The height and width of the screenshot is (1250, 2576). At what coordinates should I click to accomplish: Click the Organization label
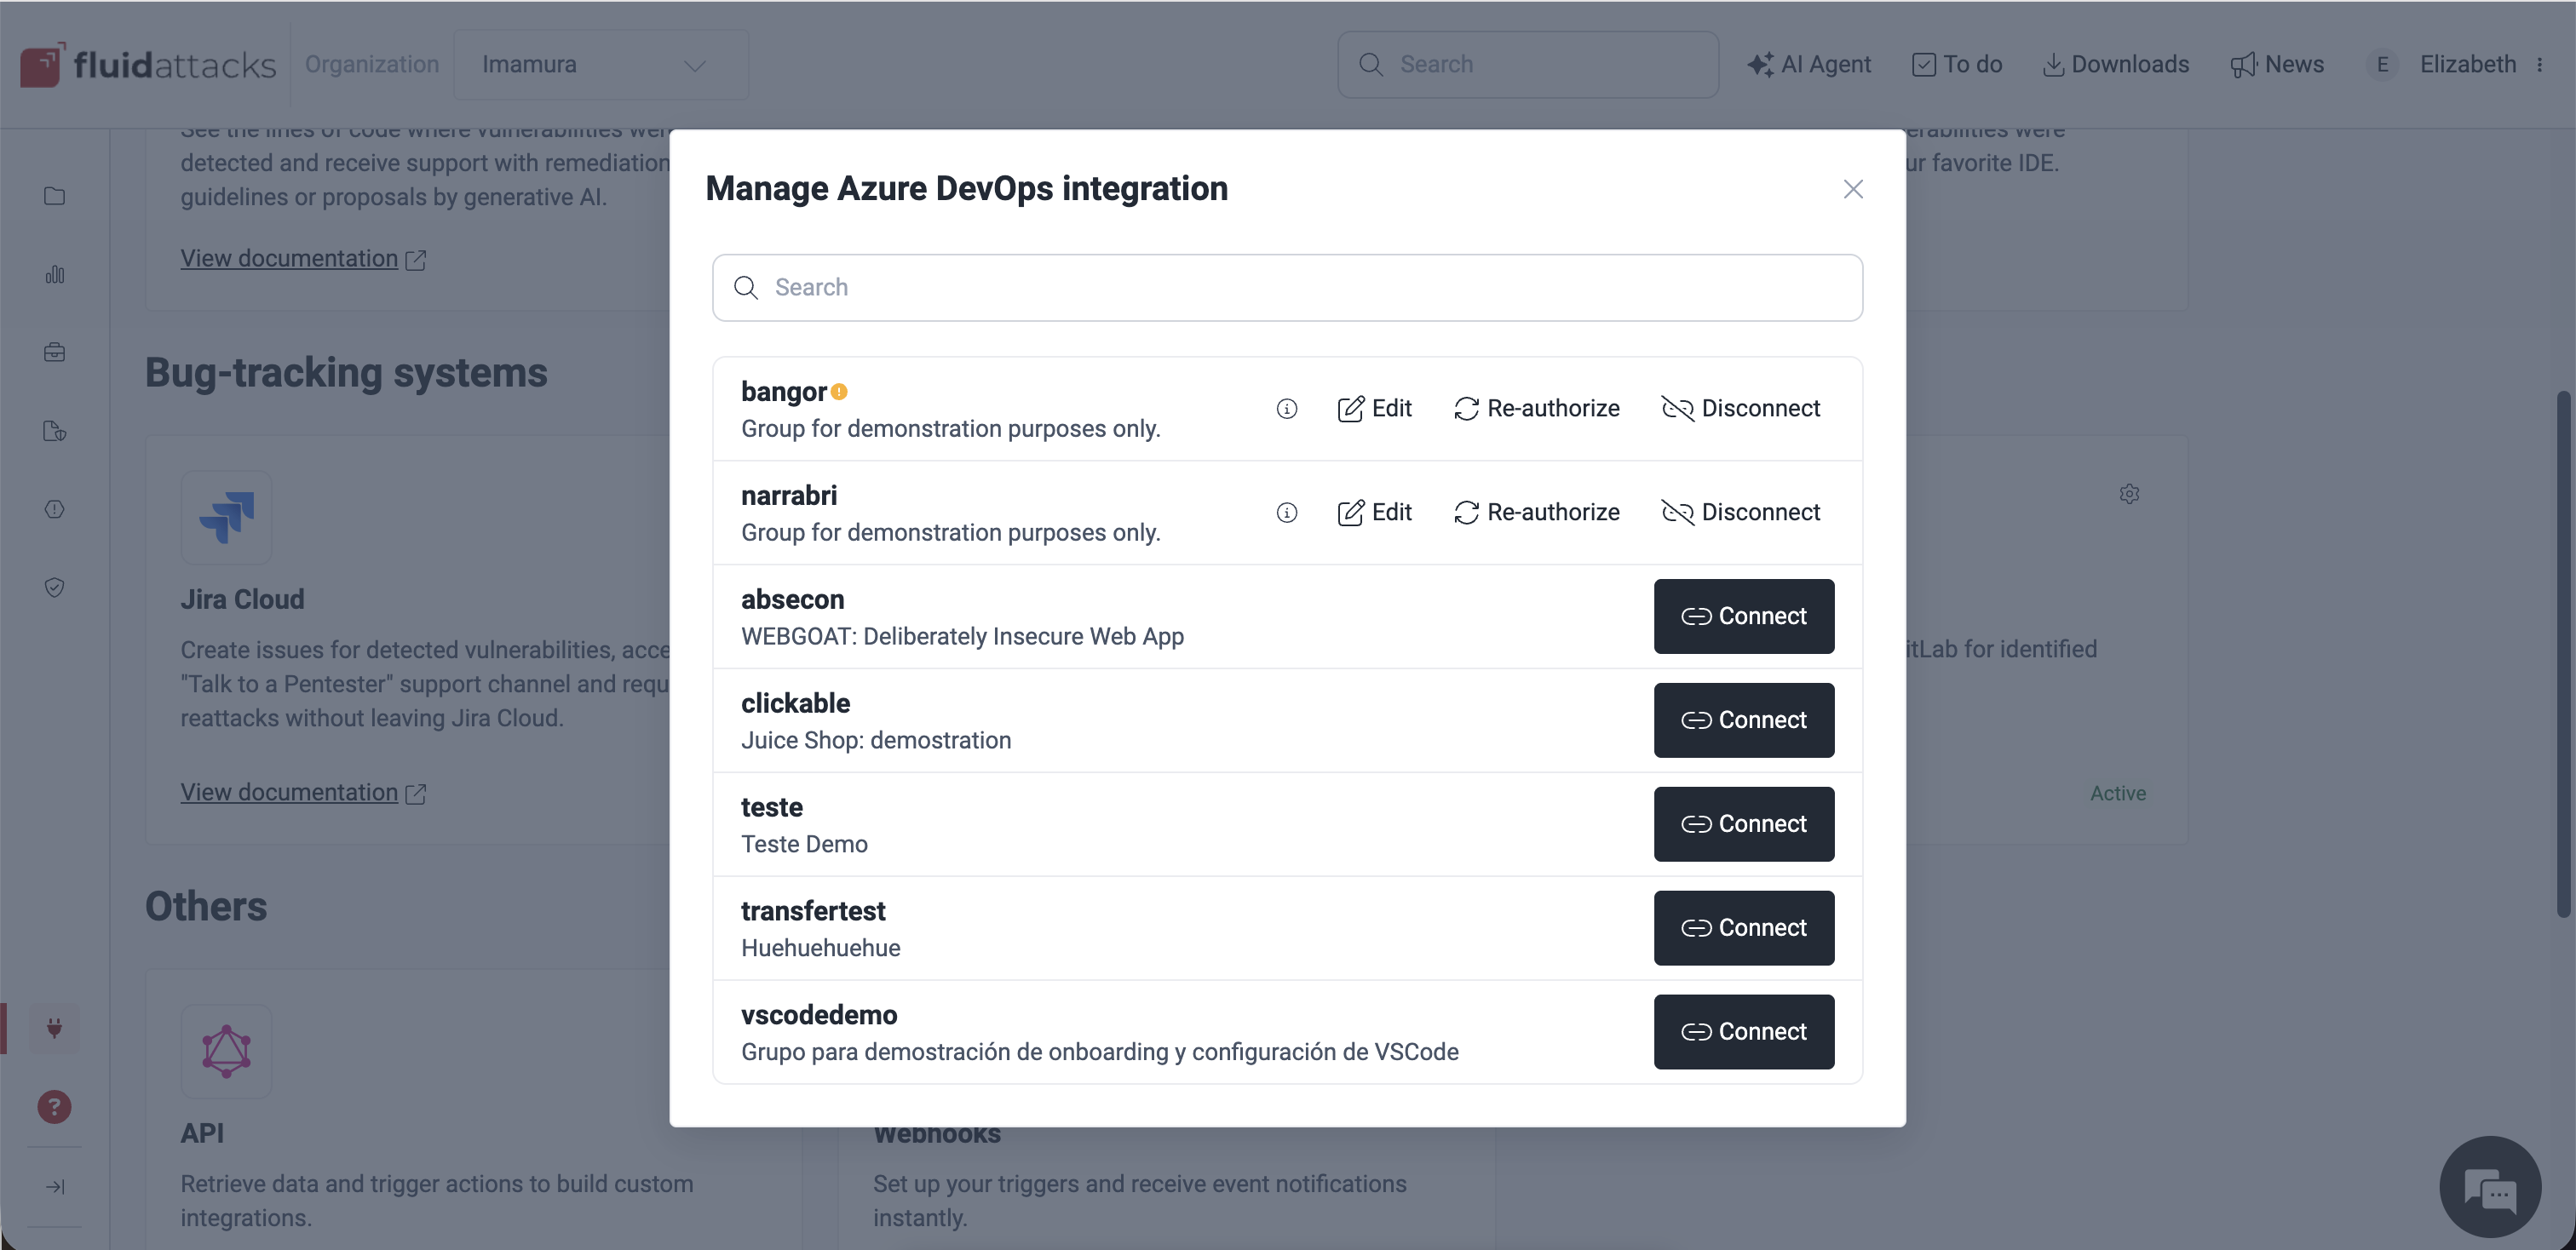[x=372, y=65]
